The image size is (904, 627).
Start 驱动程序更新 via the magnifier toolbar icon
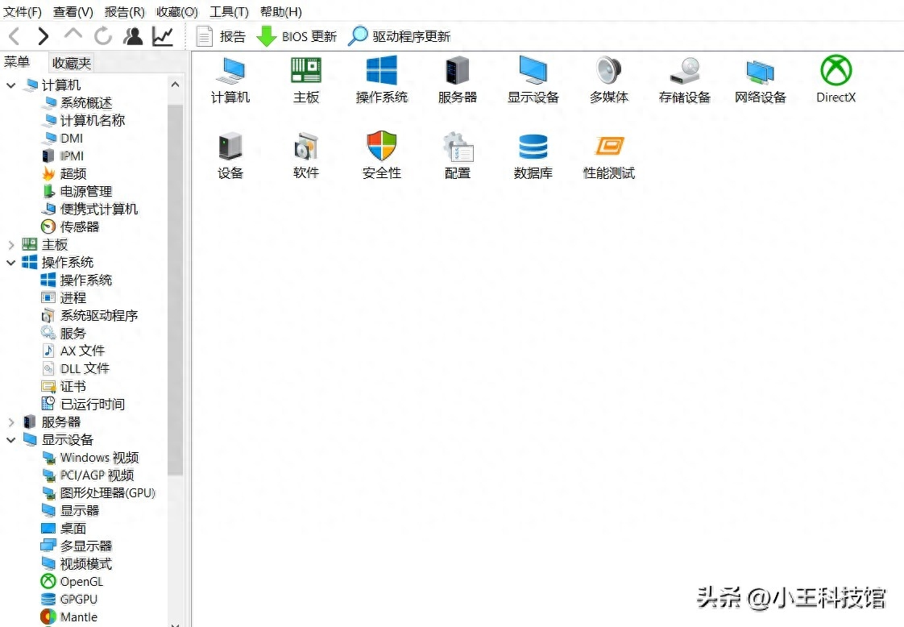click(x=356, y=35)
